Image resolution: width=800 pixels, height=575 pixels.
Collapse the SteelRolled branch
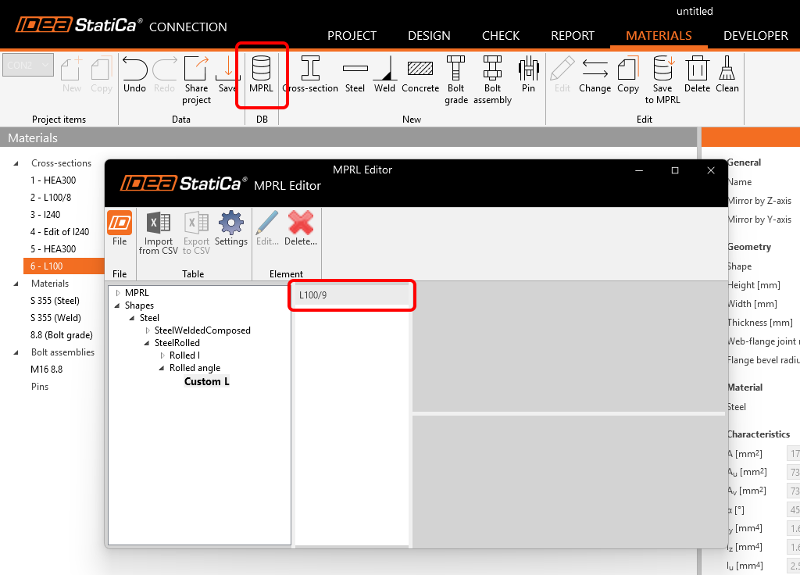click(x=145, y=343)
